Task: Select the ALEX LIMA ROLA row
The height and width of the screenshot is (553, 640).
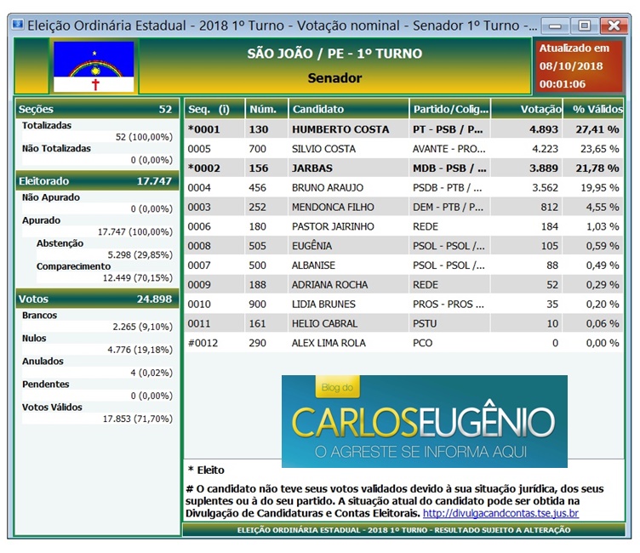Action: [403, 343]
